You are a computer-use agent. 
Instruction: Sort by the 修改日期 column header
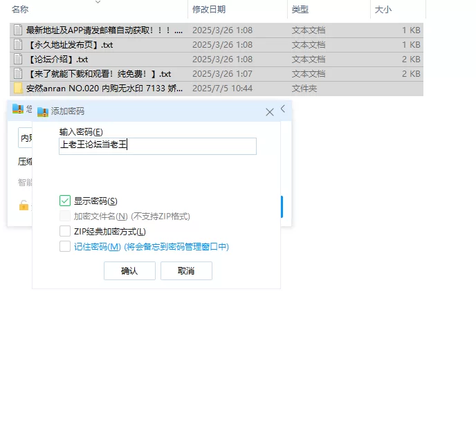(x=209, y=10)
